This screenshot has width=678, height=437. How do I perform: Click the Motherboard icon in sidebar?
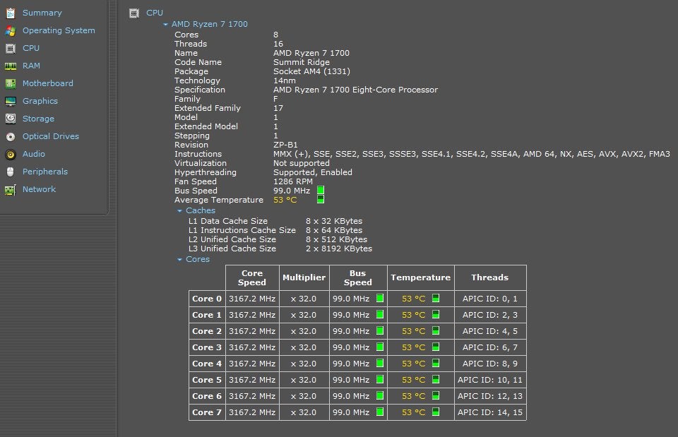11,84
